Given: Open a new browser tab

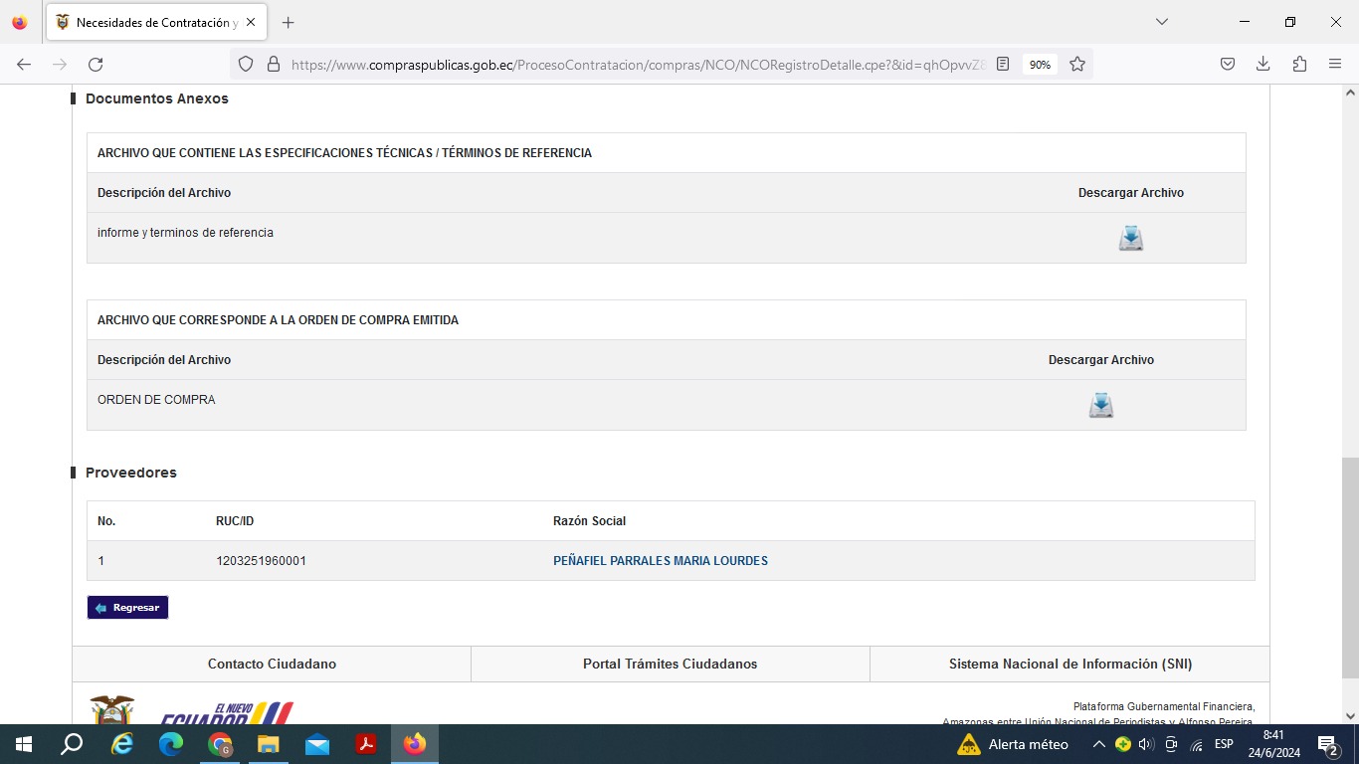Looking at the screenshot, I should point(288,22).
